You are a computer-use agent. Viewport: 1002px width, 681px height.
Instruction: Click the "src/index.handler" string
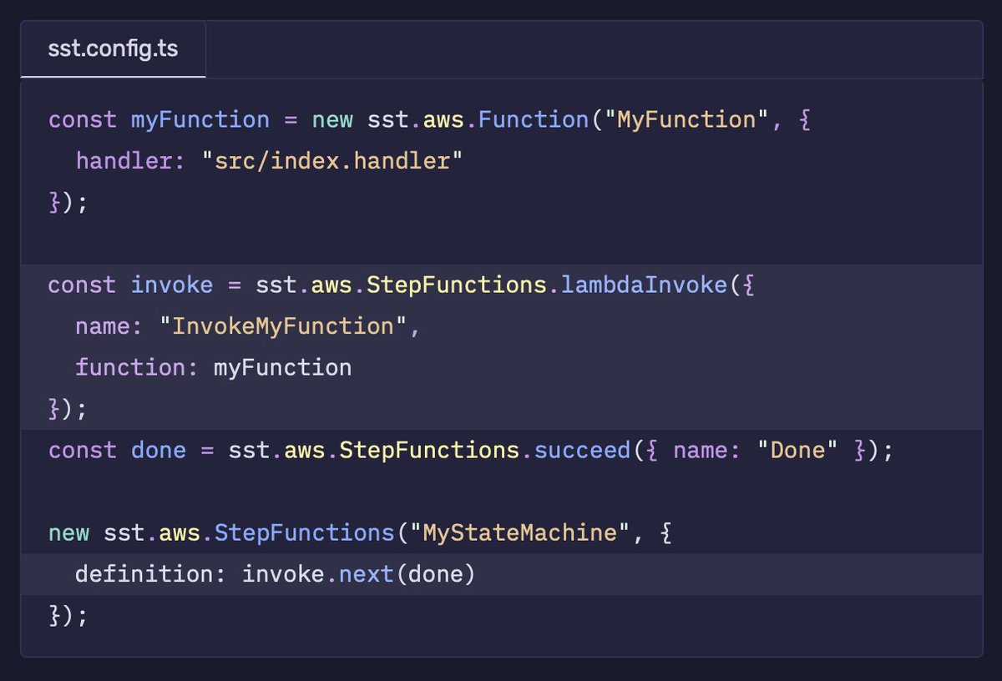coord(331,160)
